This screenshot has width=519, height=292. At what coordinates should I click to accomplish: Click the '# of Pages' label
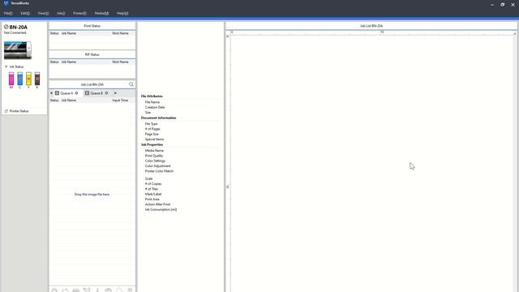tap(152, 129)
